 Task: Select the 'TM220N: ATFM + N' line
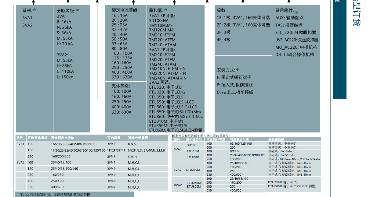(168, 73)
